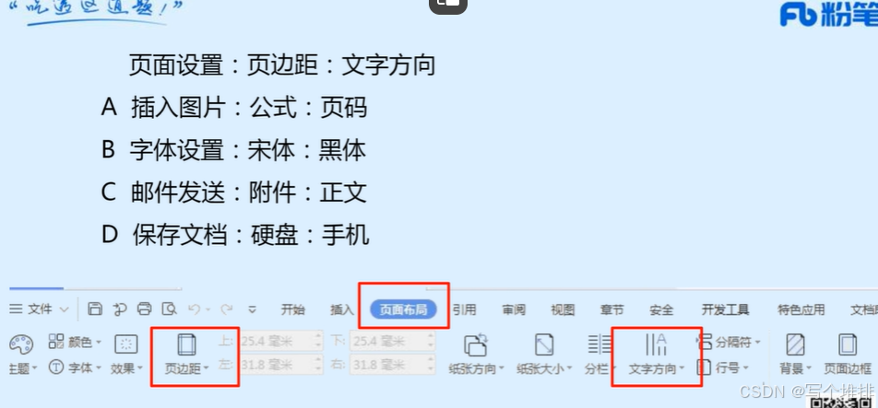Viewport: 878px width, 408px height.
Task: Click the stepper arrows of 右 margin
Action: pos(430,365)
